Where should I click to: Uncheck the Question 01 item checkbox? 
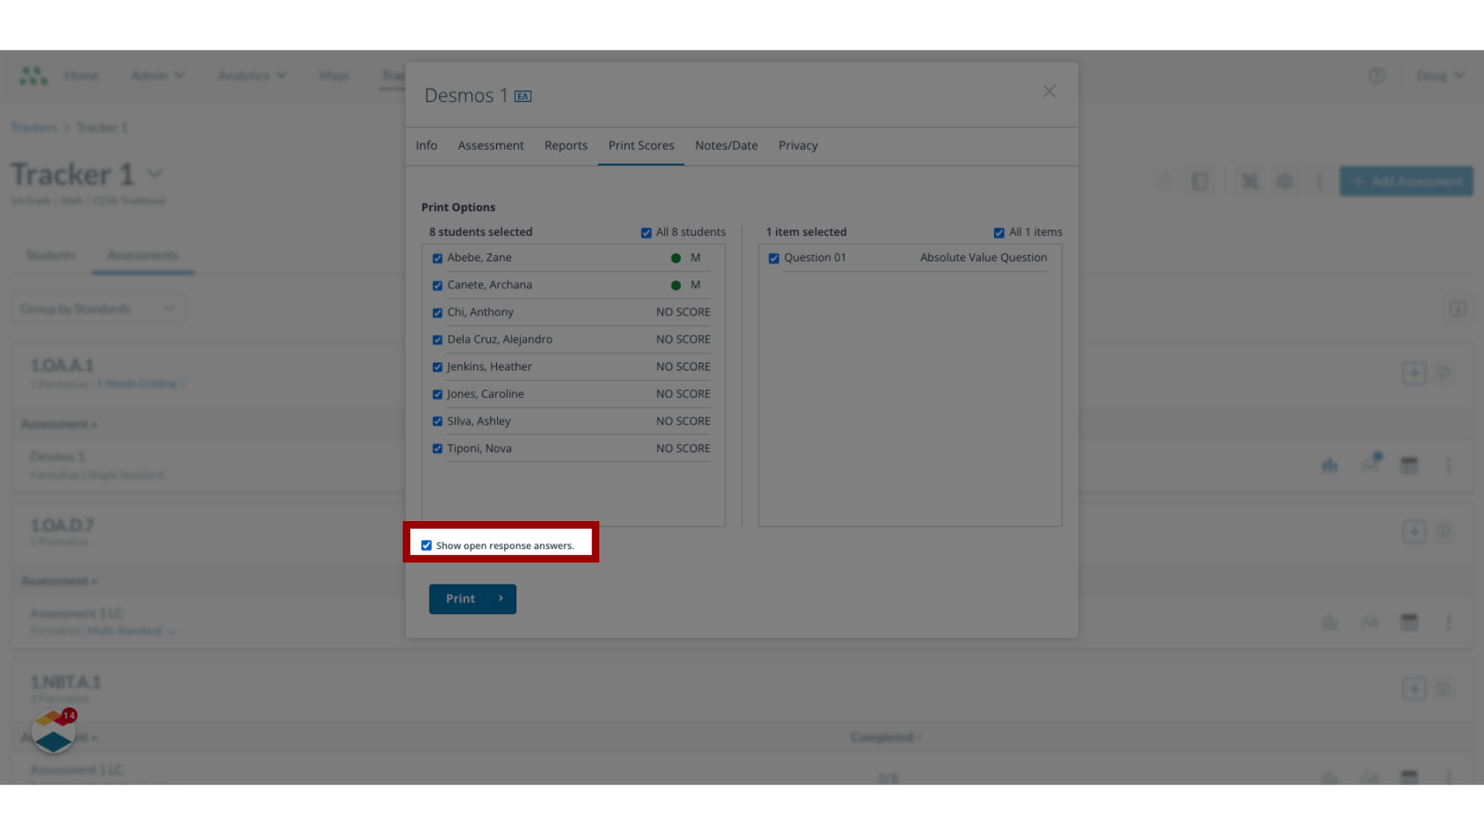(774, 258)
